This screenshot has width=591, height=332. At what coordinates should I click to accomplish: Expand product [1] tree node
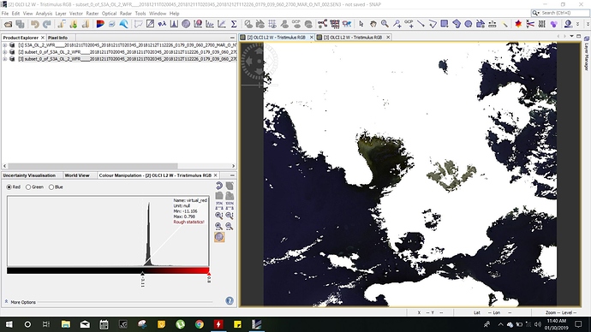point(5,45)
